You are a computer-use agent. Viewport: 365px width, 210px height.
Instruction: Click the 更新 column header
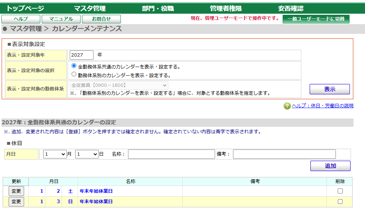[16, 181]
